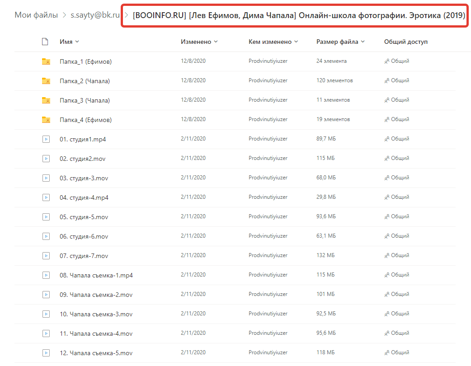
Task: Click '24 элемента' size cell
Action: (331, 61)
